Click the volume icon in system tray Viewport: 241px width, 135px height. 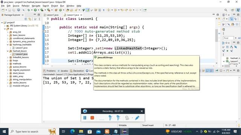(x=218, y=132)
